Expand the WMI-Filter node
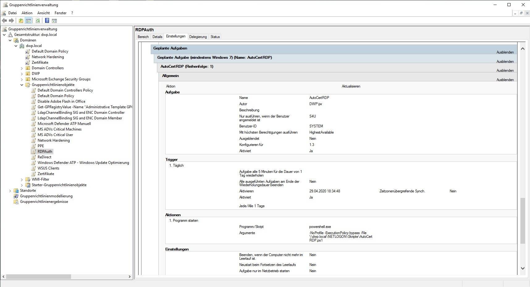This screenshot has height=287, width=530. pos(22,179)
